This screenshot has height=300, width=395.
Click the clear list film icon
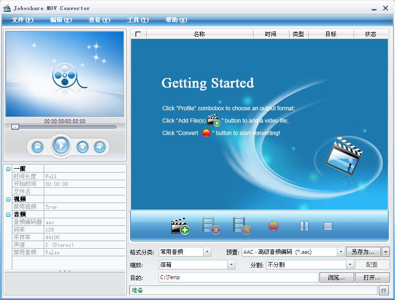click(242, 226)
